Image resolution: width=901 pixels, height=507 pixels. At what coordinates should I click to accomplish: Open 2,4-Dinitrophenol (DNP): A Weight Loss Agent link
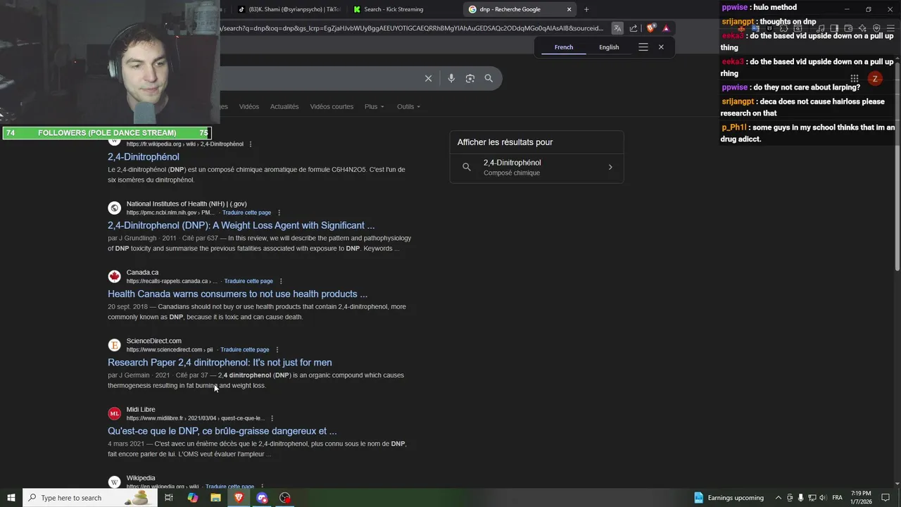pos(241,225)
